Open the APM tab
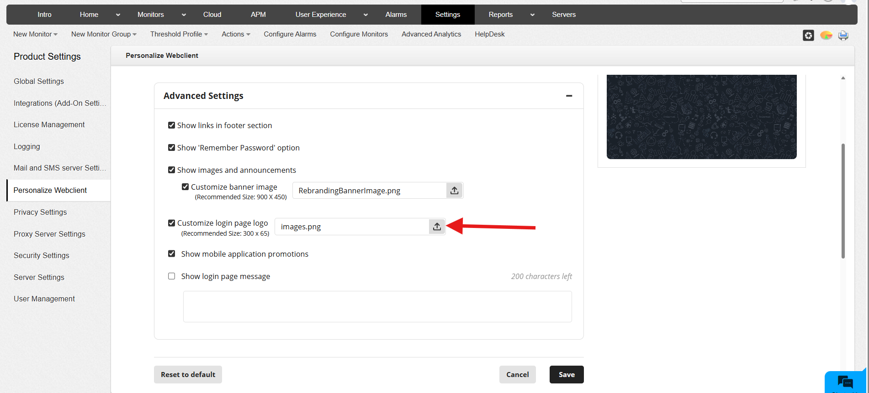This screenshot has width=869, height=393. 258,15
